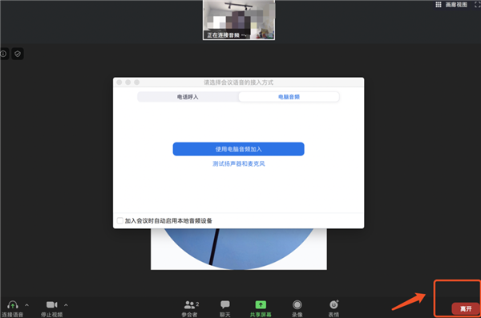Click 测试扬声器和麦克风 link
Screen dimensions: 481x318
pyautogui.click(x=238, y=163)
